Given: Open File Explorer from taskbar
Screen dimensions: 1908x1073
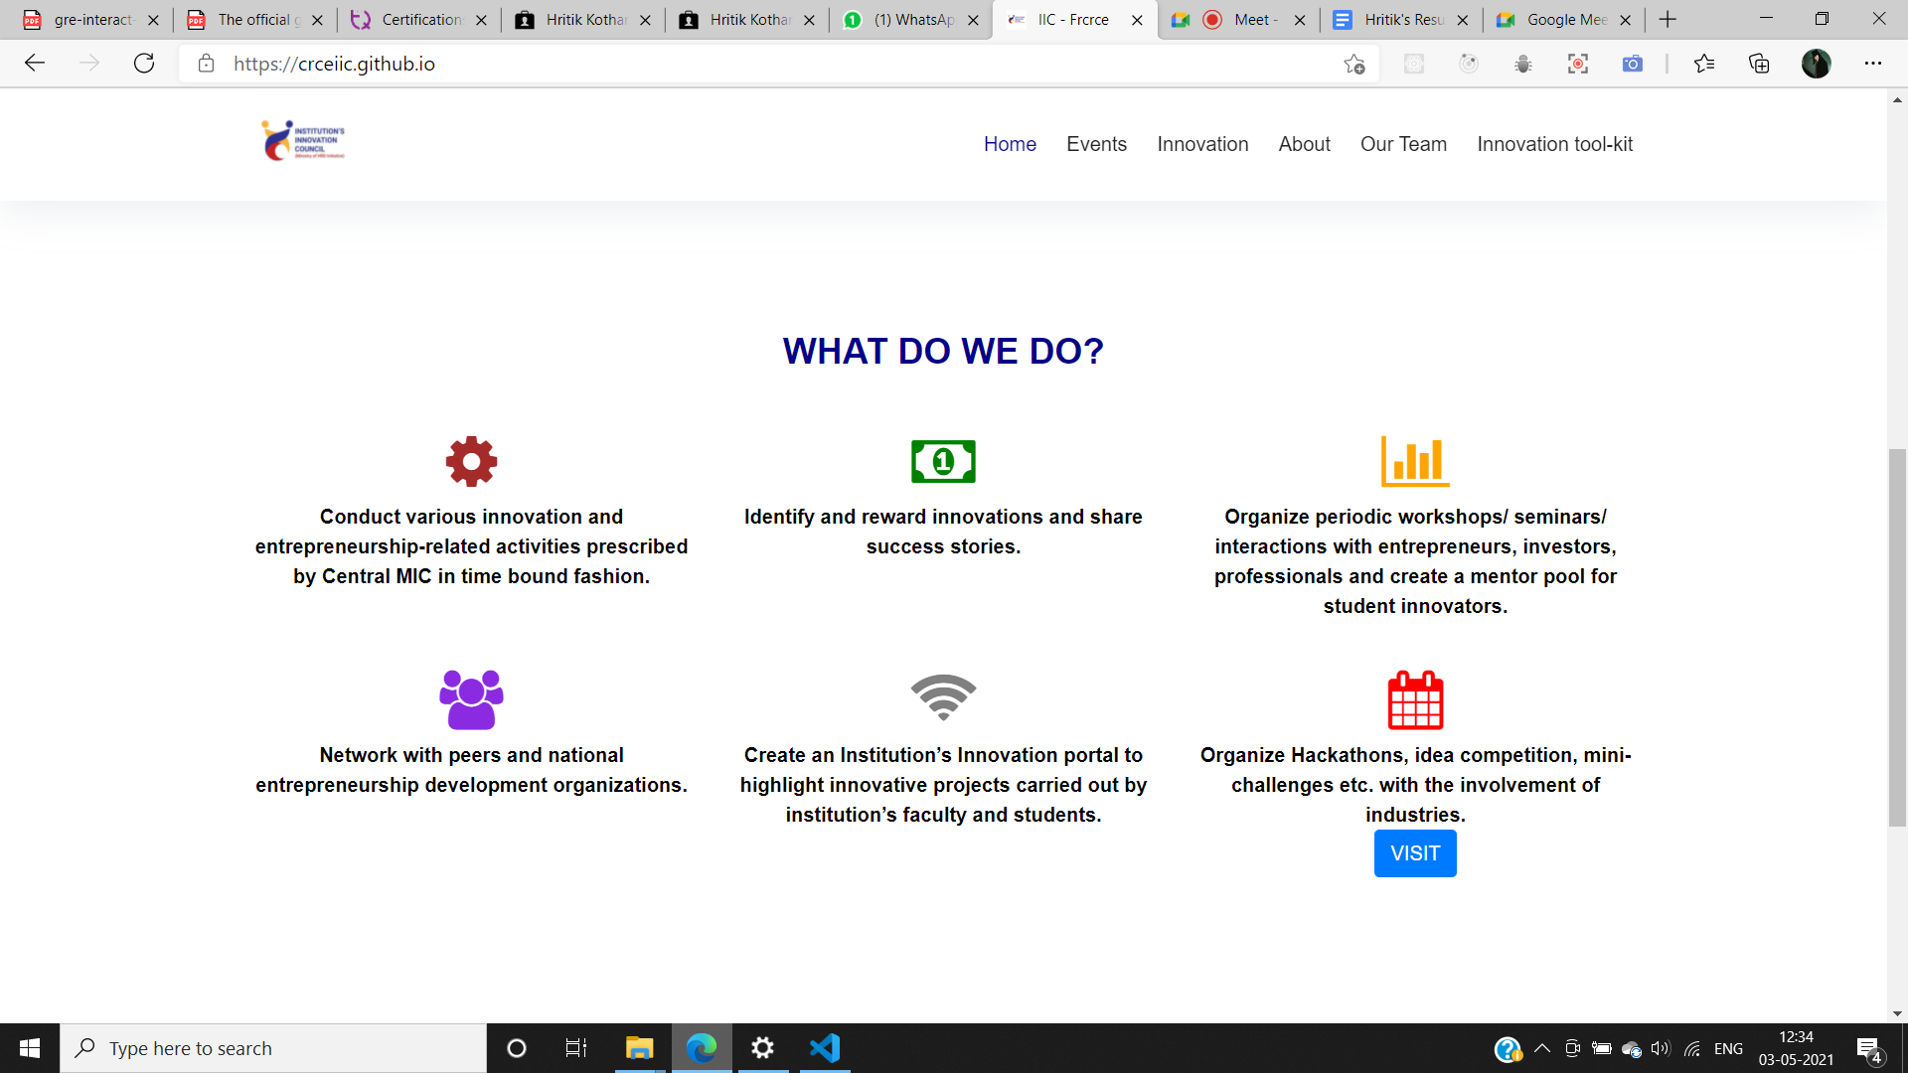Looking at the screenshot, I should pyautogui.click(x=639, y=1048).
